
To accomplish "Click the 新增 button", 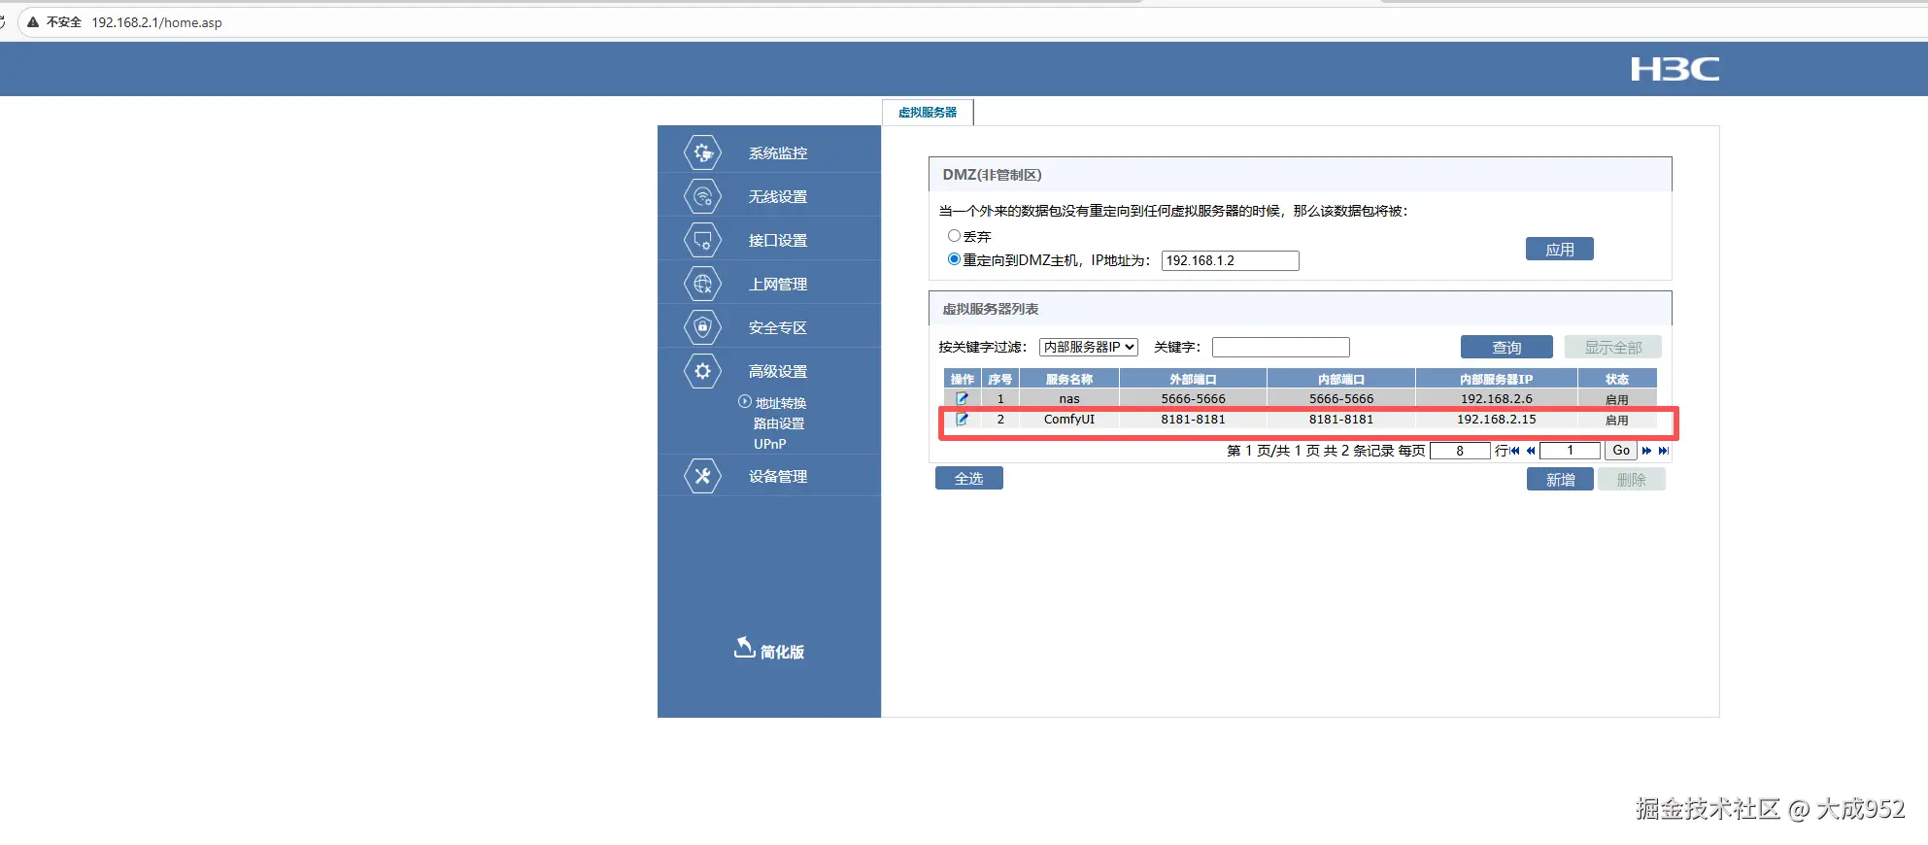I will [x=1560, y=480].
